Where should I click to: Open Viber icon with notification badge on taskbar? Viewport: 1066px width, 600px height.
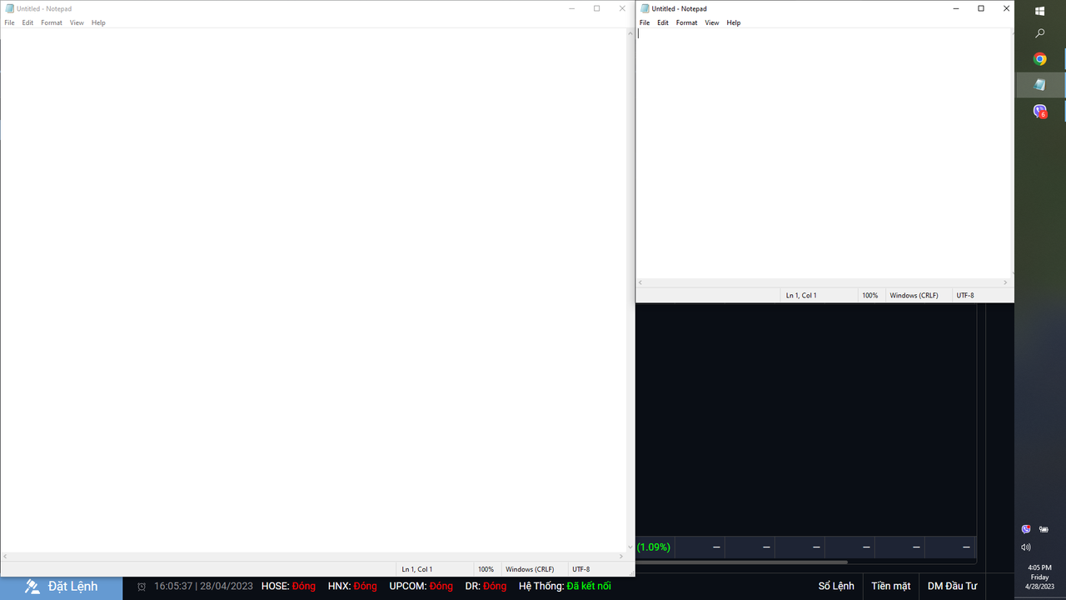pos(1040,111)
